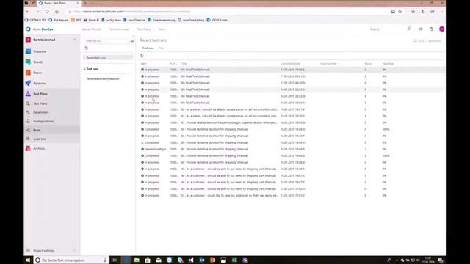Open the Boards hub icon
Screen dimensions: 470x264
coord(28,62)
